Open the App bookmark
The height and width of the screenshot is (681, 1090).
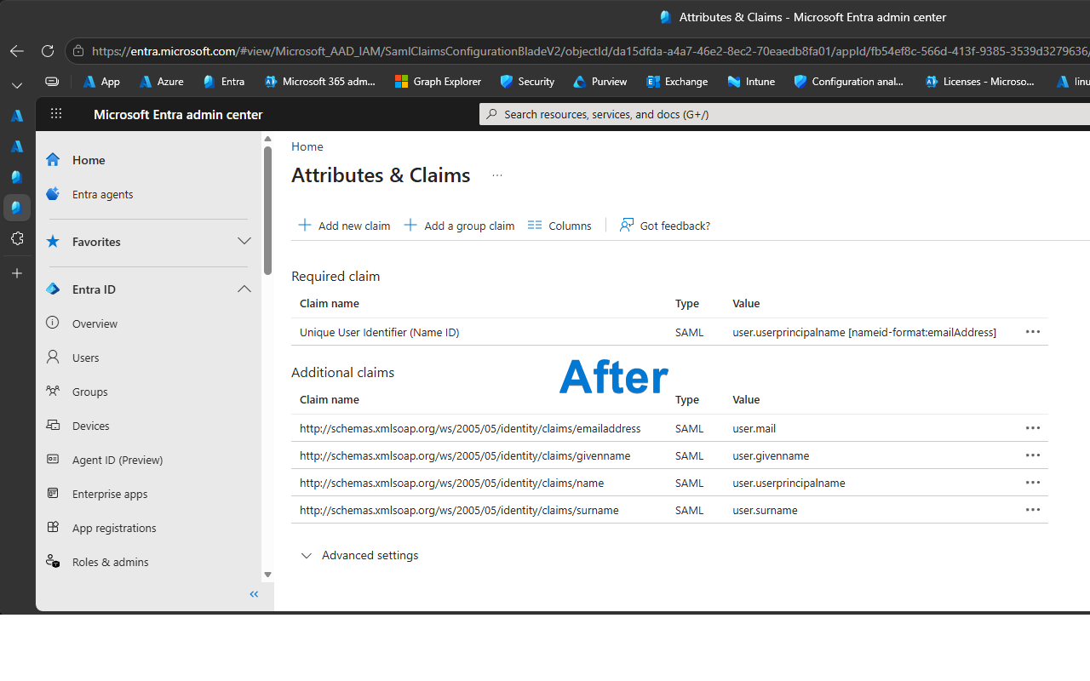tap(101, 82)
